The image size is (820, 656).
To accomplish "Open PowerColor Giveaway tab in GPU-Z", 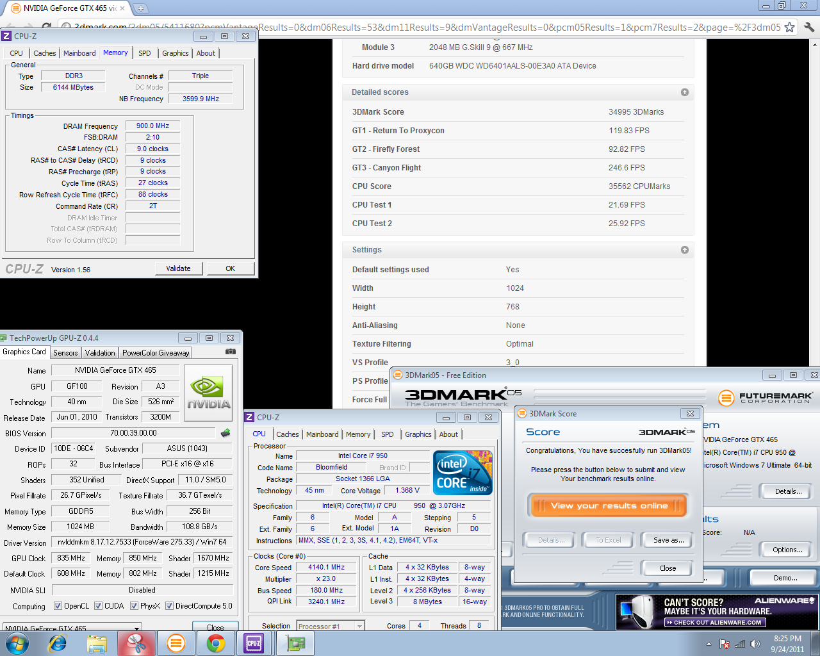I will (156, 353).
